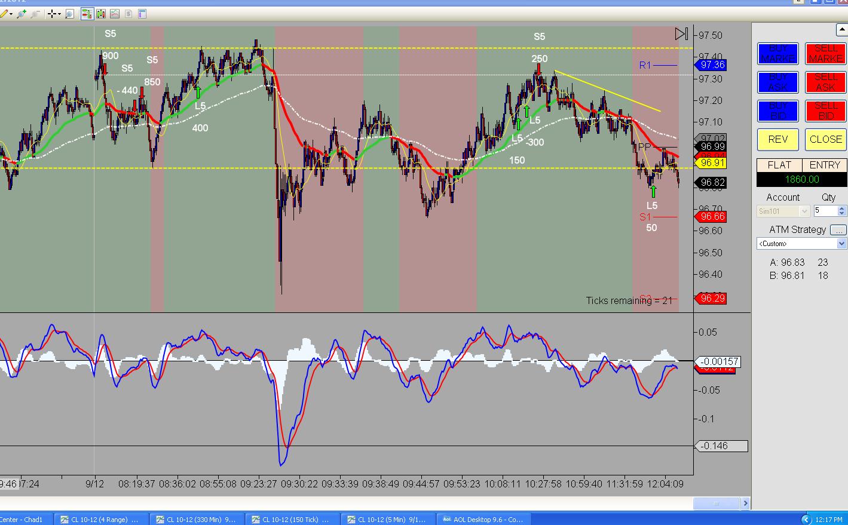
Task: Click the Qty input field
Action: point(825,211)
